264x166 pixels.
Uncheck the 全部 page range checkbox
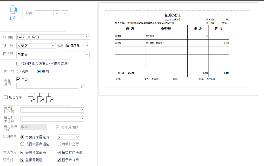pyautogui.click(x=18, y=79)
